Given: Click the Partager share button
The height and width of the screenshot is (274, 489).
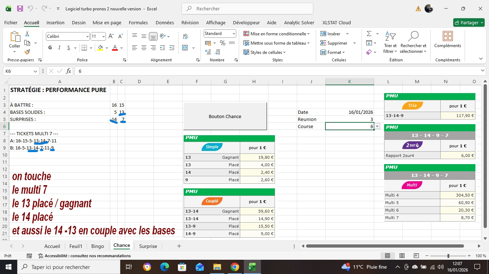Looking at the screenshot, I should tap(469, 22).
